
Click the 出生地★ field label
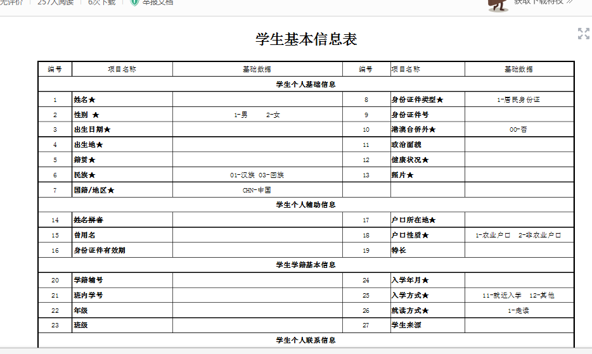coord(88,144)
